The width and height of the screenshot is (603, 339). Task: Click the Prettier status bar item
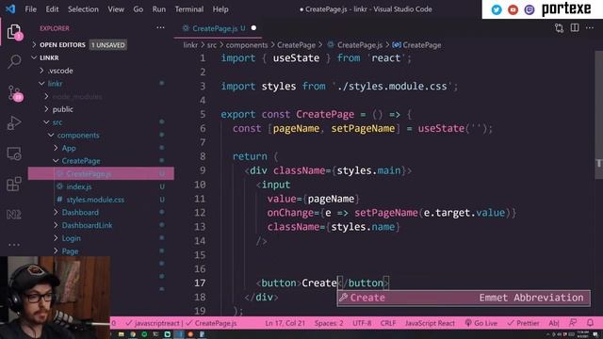pos(523,323)
